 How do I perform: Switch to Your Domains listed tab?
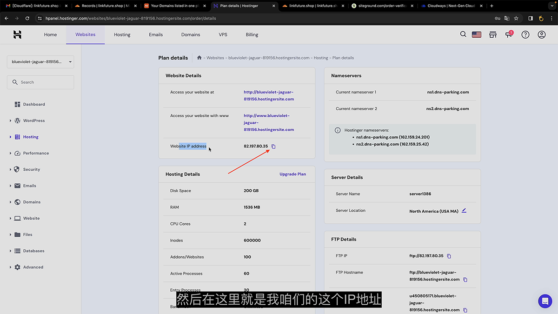(x=174, y=6)
